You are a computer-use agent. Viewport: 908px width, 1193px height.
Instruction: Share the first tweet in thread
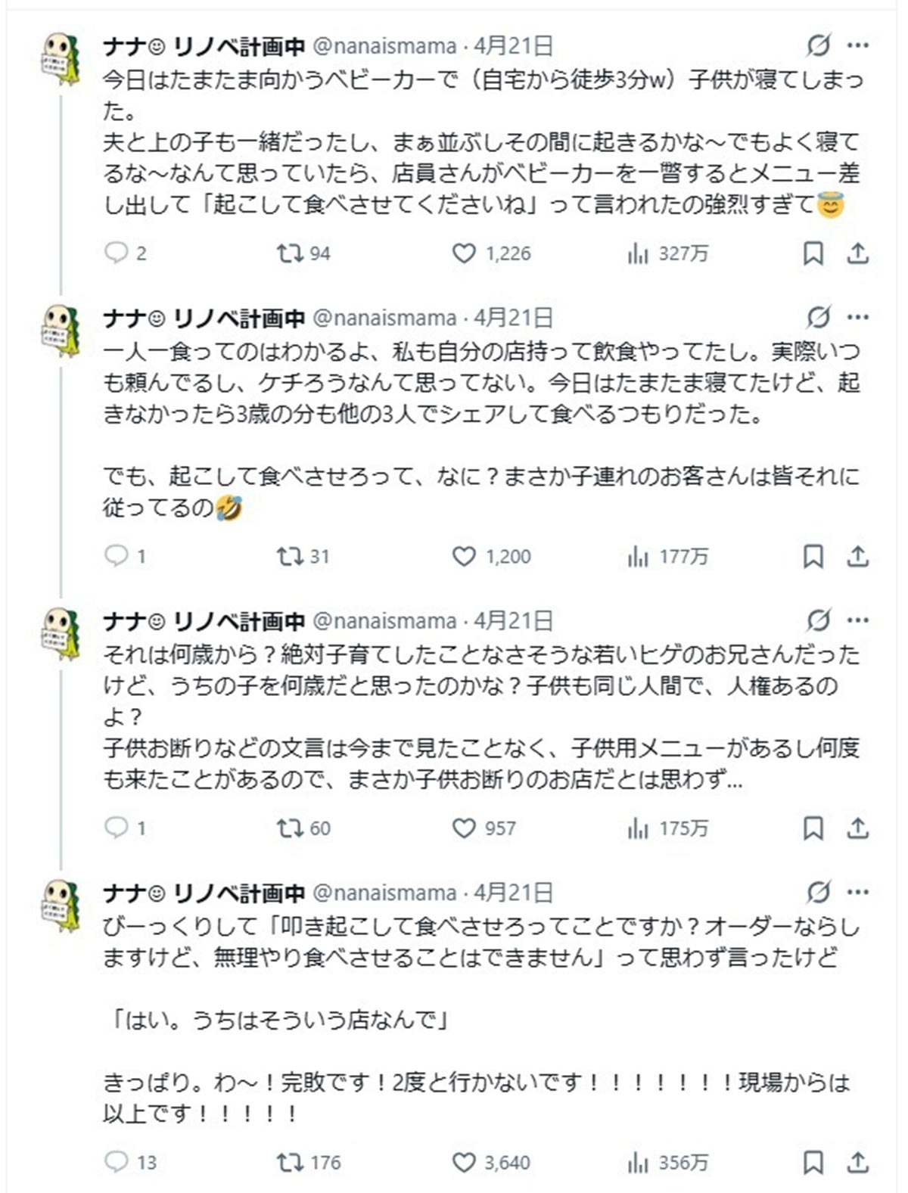tap(857, 253)
